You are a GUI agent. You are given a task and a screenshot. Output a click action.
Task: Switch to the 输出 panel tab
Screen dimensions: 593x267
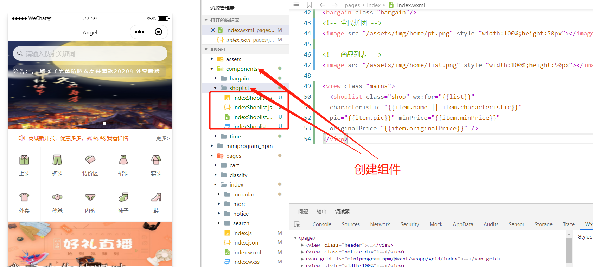tap(321, 211)
